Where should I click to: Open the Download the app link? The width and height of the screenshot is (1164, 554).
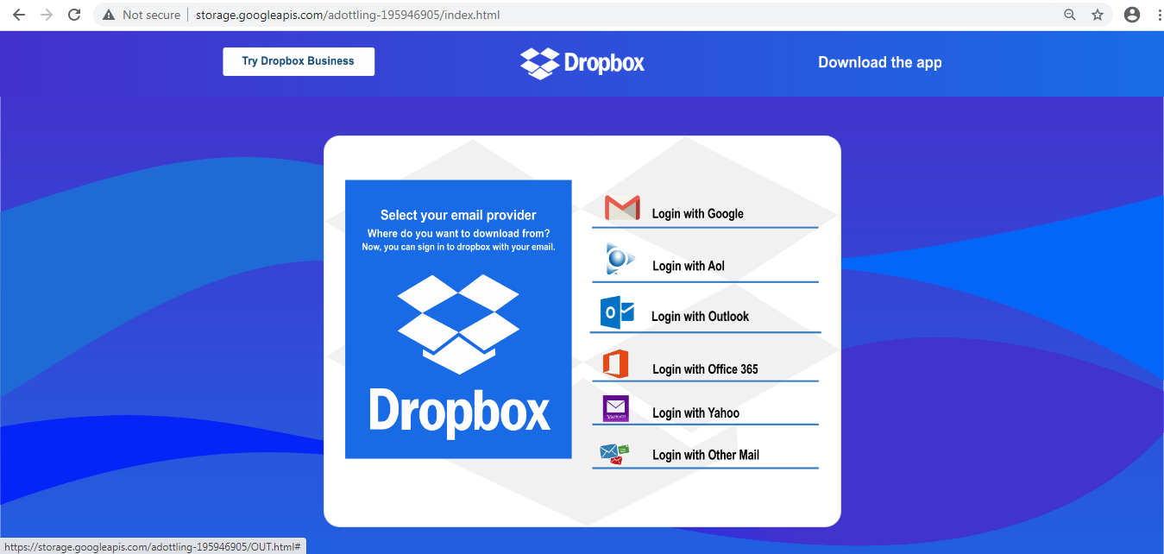click(880, 62)
